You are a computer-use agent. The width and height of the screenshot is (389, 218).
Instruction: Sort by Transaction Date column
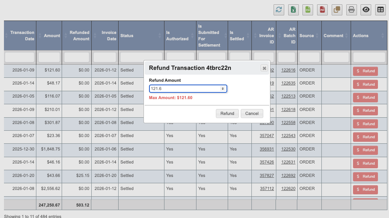[20, 36]
